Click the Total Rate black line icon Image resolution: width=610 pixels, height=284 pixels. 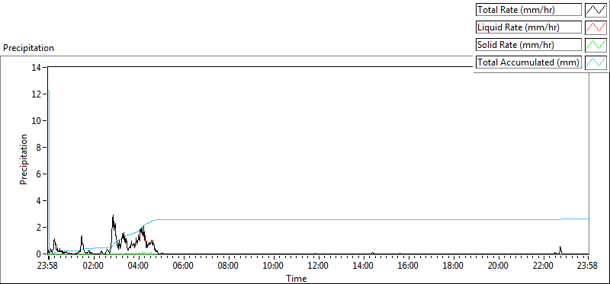596,10
